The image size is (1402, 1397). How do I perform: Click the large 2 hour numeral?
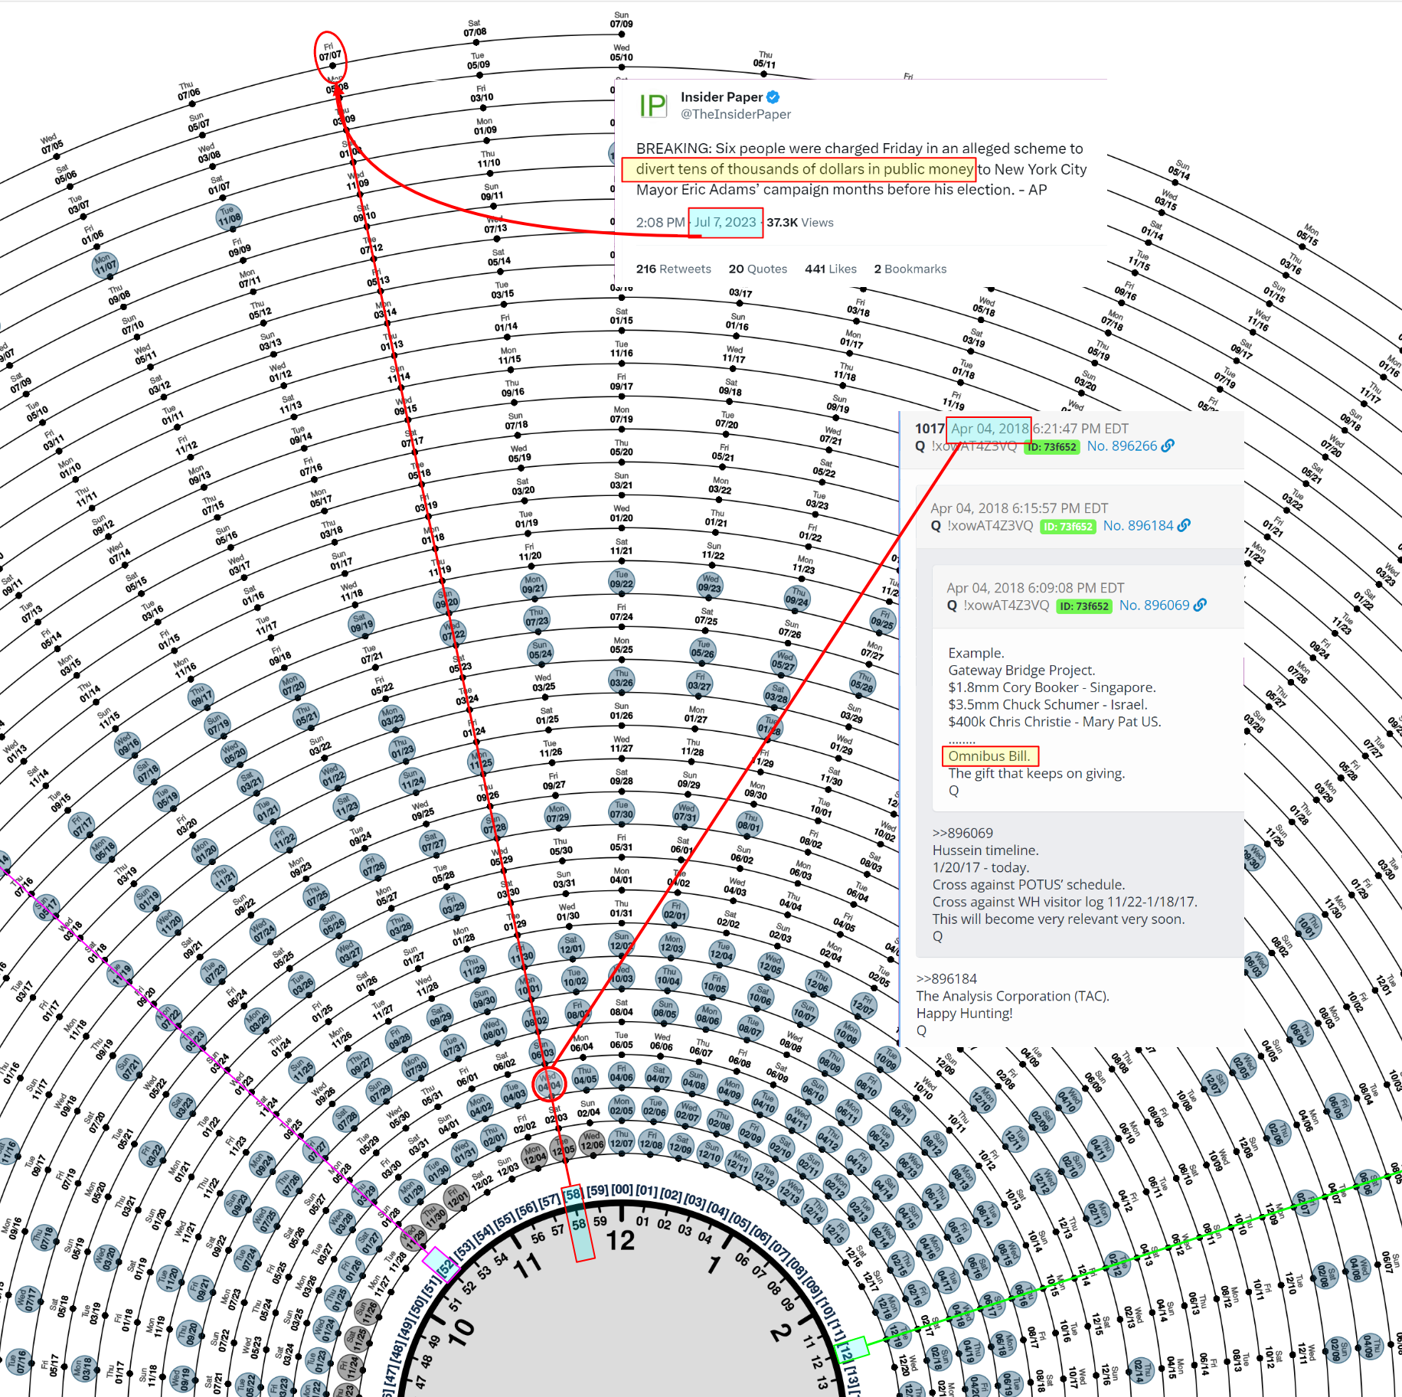coord(781,1332)
